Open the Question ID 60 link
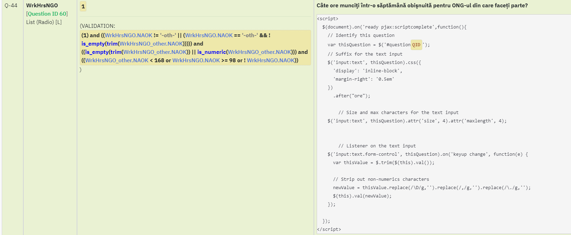 47,14
